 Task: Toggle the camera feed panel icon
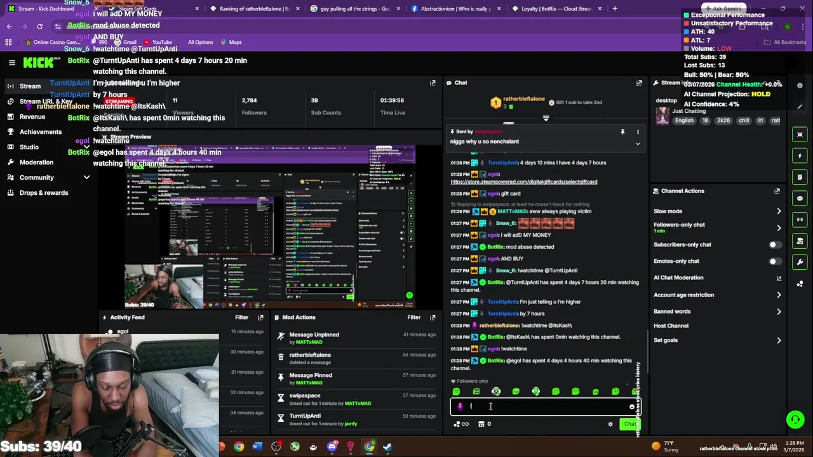pos(800,241)
